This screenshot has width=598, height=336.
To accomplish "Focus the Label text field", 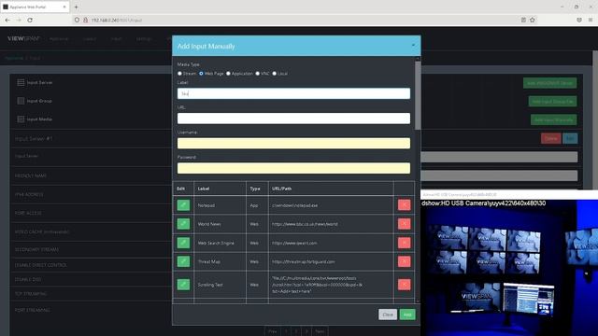I will [x=293, y=93].
